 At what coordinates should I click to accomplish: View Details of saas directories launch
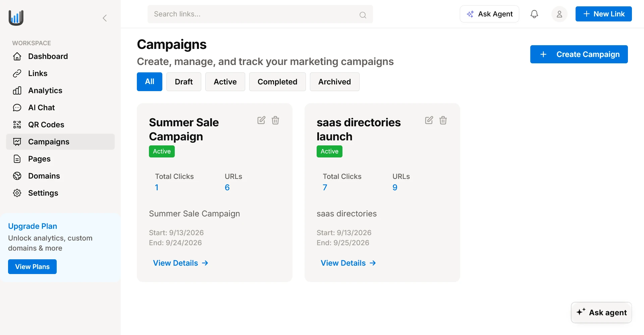tap(348, 263)
